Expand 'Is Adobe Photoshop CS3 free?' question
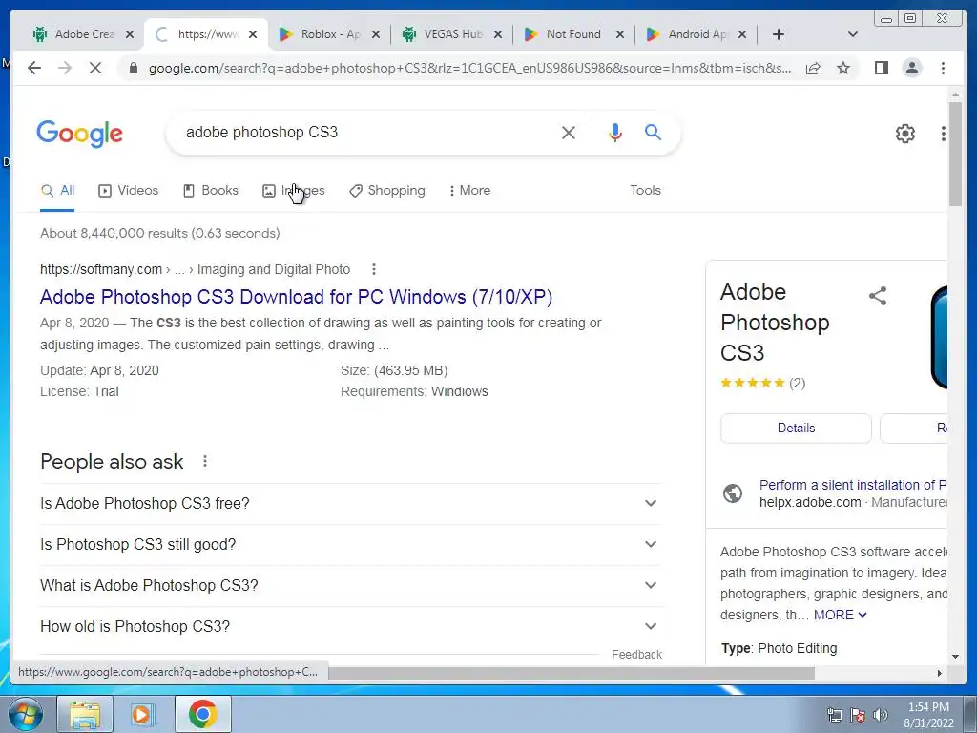 349,504
